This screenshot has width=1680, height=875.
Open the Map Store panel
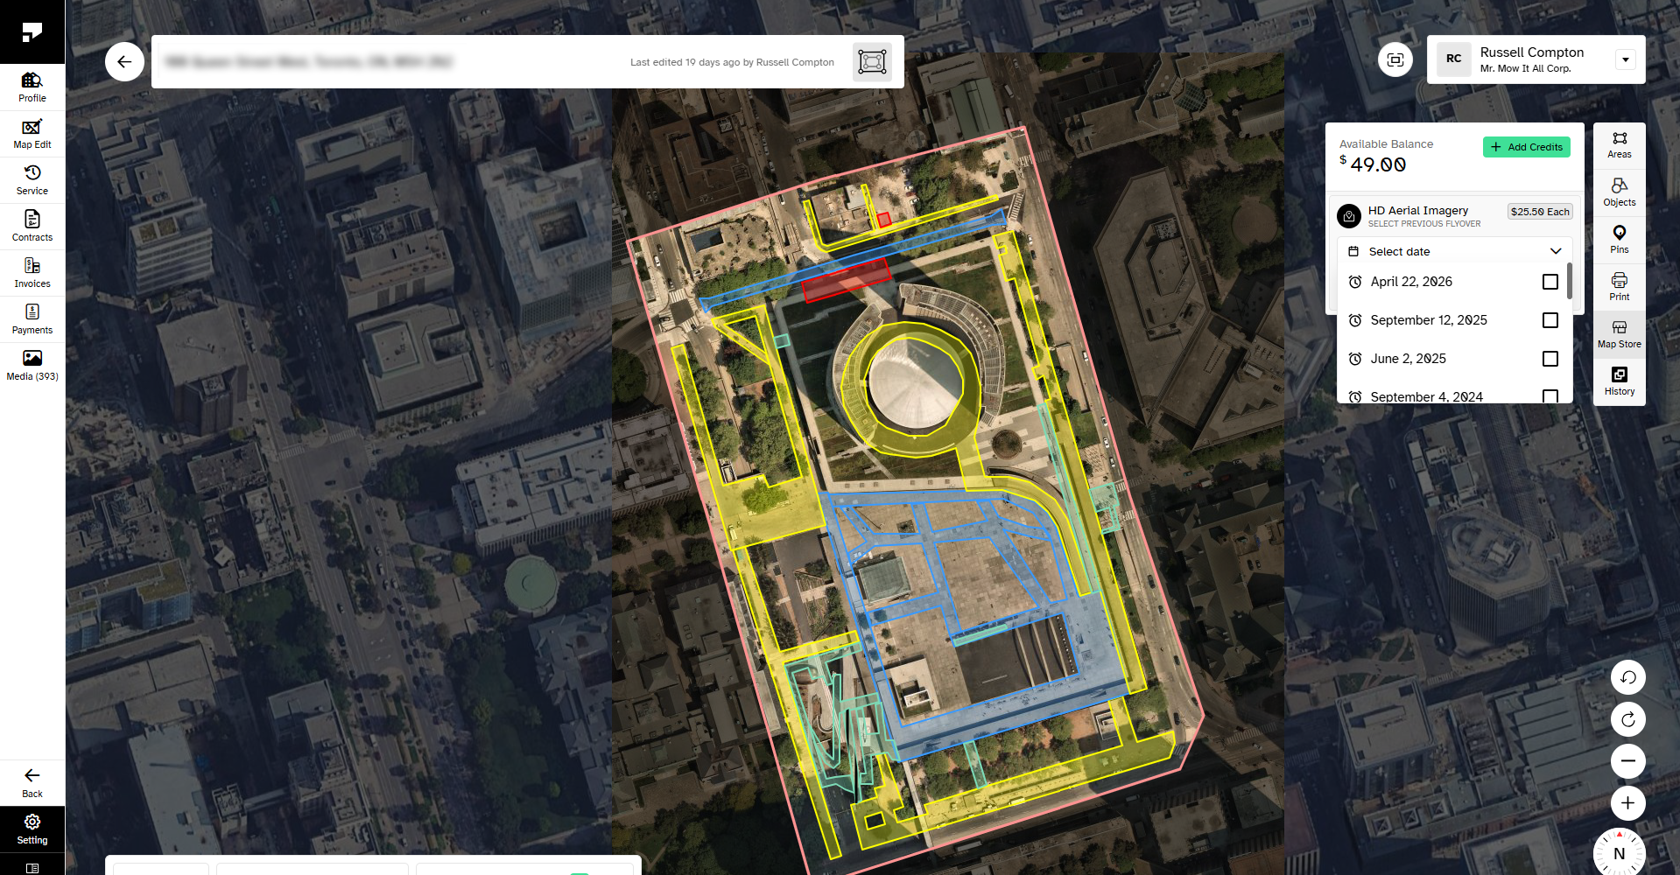point(1620,334)
